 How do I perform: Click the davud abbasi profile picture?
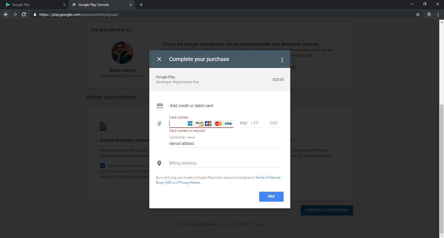(x=122, y=53)
